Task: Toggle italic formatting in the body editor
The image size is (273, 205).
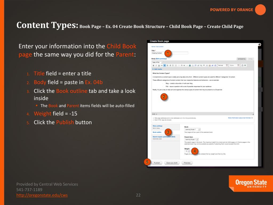Action: tap(156, 66)
